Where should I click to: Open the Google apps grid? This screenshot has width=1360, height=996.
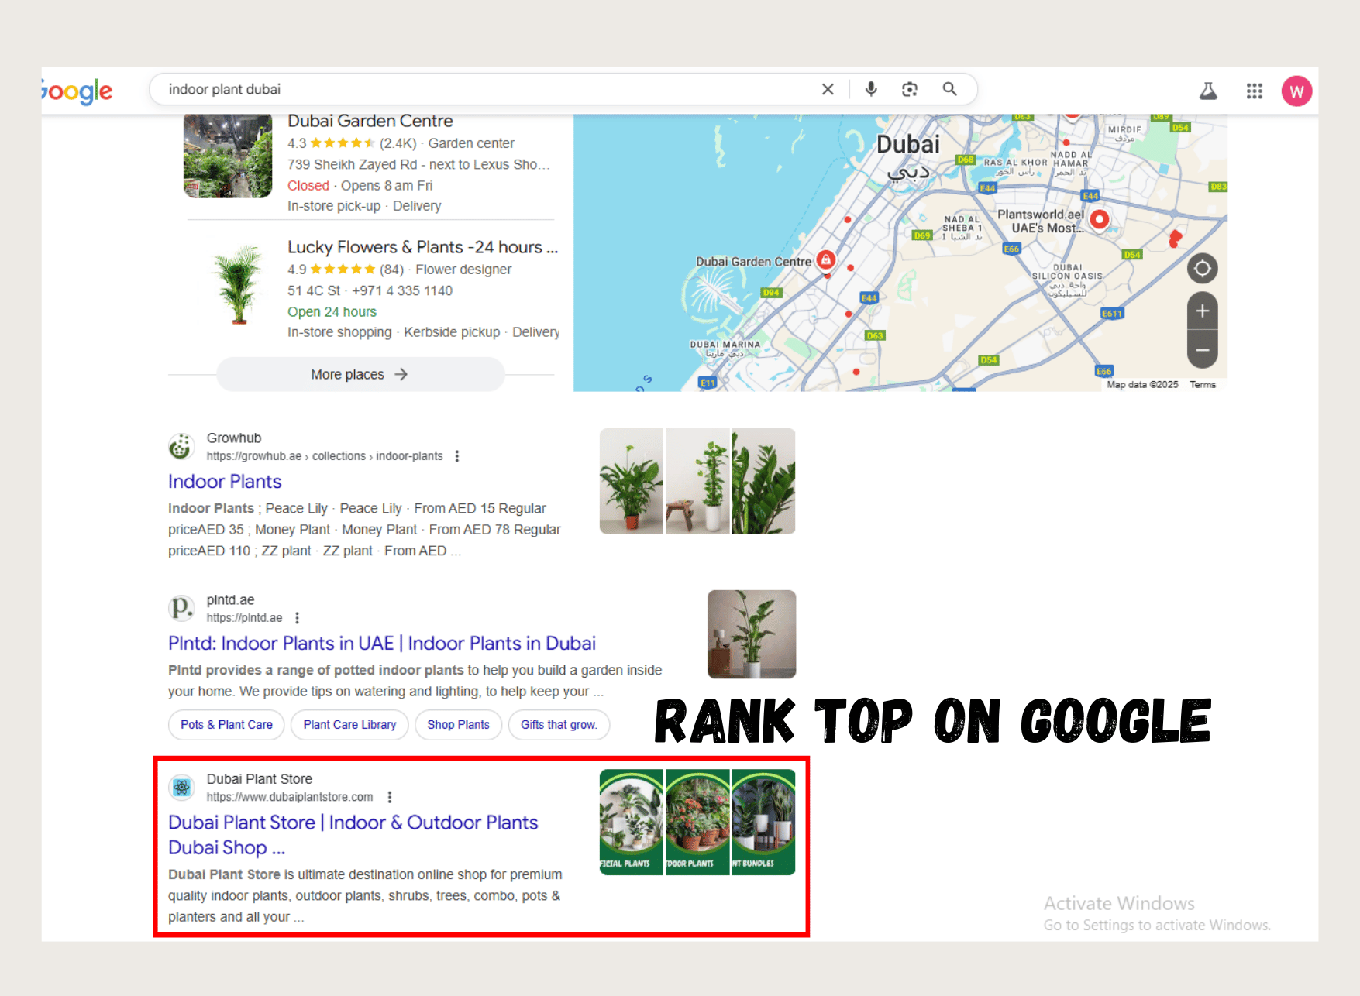(1253, 91)
